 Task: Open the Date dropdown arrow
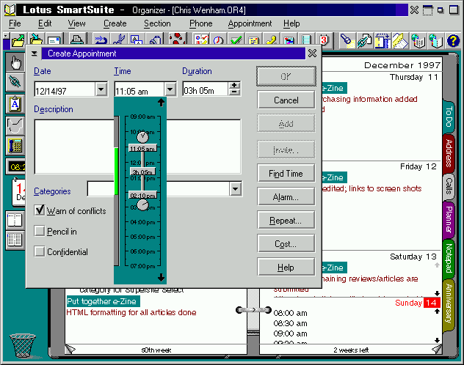(x=101, y=89)
